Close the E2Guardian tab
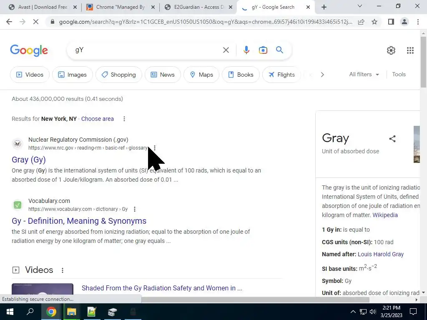 pyautogui.click(x=231, y=7)
